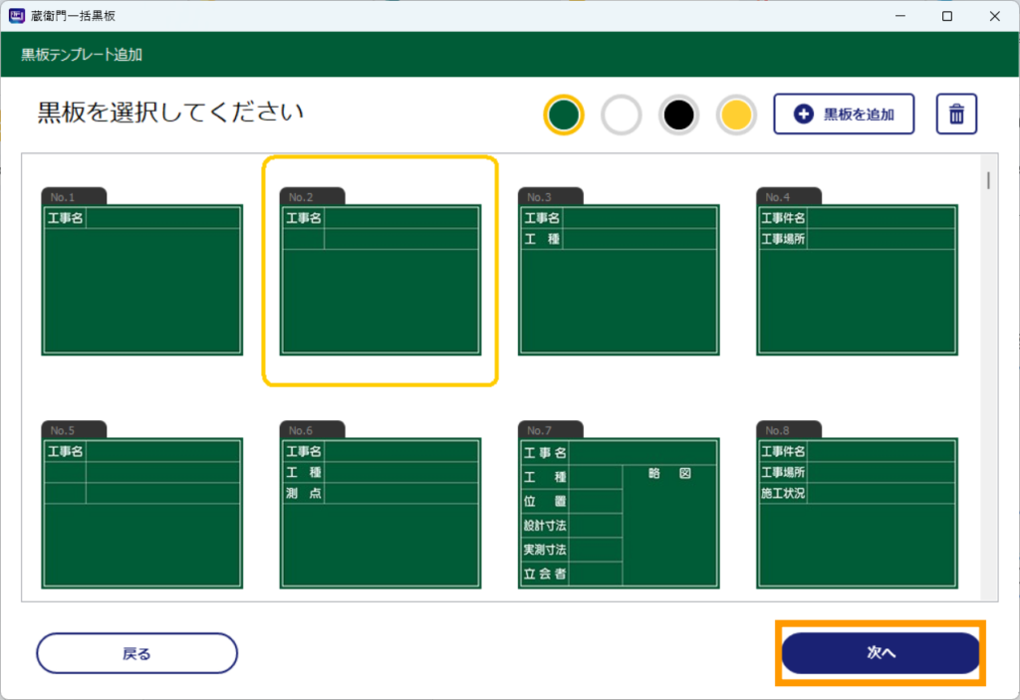Click the 黒板を追加 button

pos(844,114)
